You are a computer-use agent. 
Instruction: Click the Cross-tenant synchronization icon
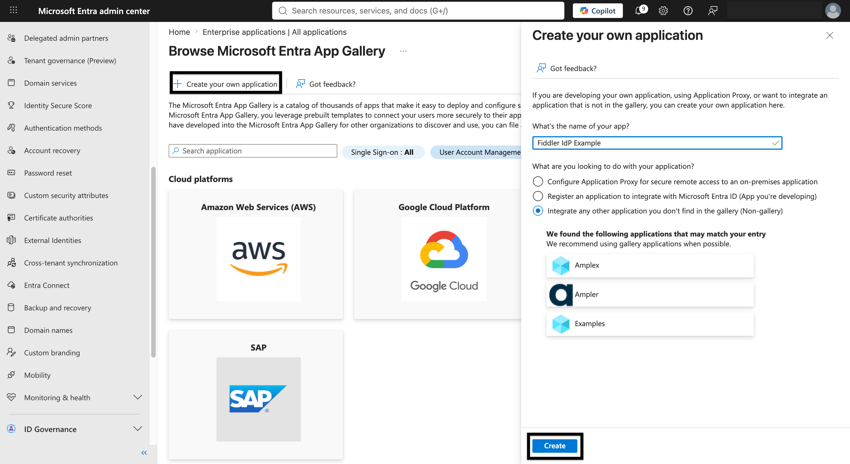[12, 263]
